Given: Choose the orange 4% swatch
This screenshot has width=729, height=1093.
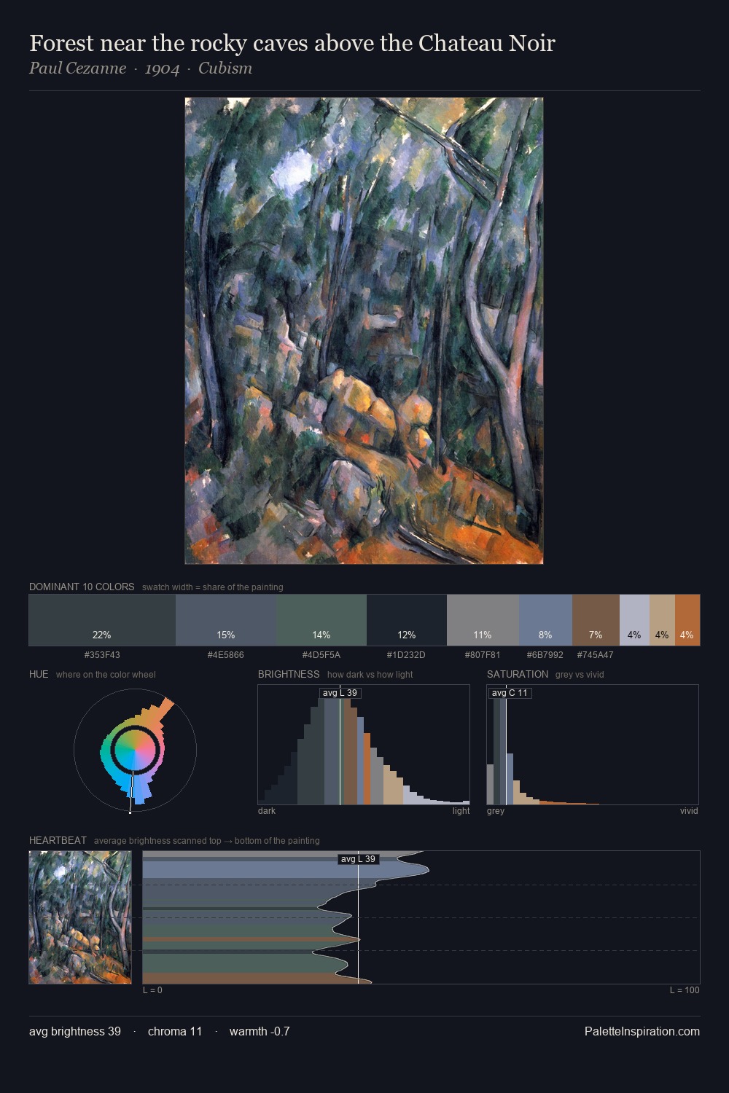Looking at the screenshot, I should tap(687, 620).
